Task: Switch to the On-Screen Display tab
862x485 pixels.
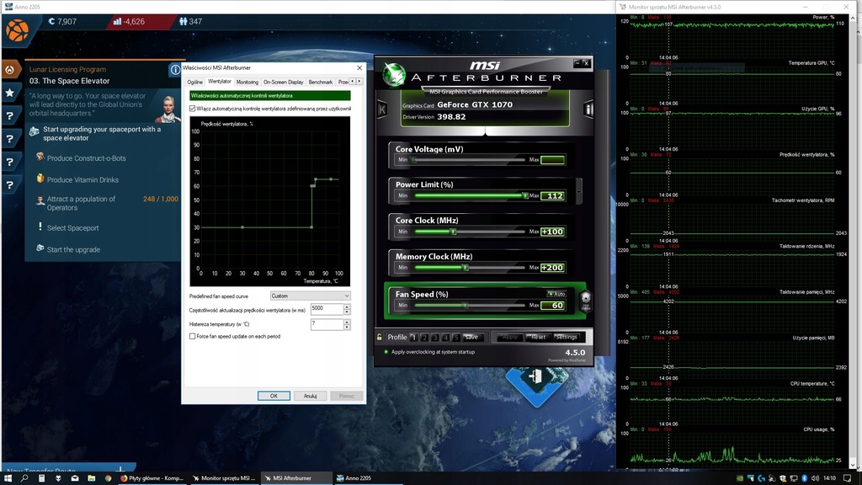Action: [283, 82]
